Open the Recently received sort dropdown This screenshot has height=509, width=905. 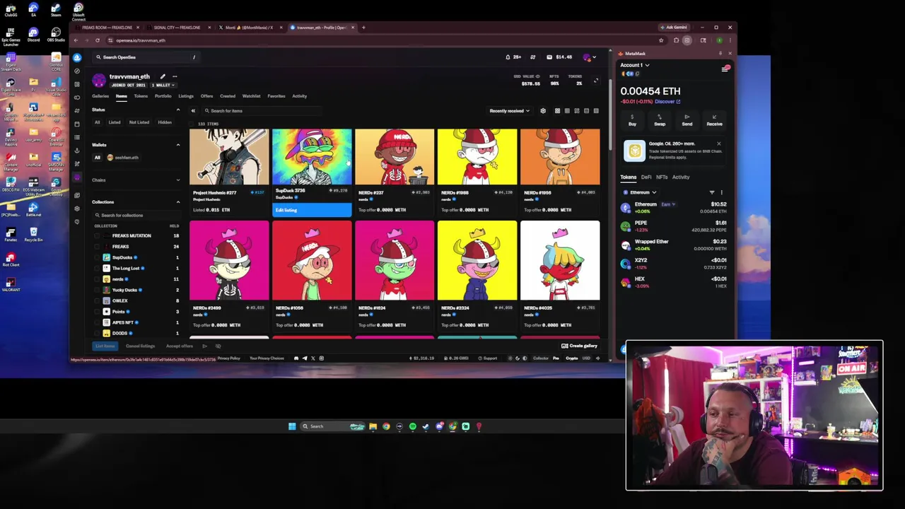[x=509, y=111]
